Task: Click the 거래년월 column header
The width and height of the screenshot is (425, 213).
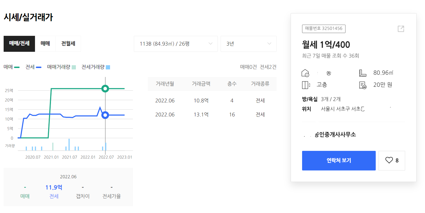Action: coord(165,84)
